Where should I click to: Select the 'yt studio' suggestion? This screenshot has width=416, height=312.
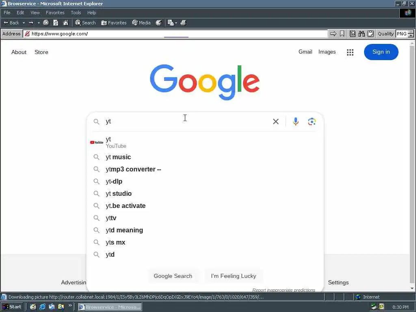205,194
